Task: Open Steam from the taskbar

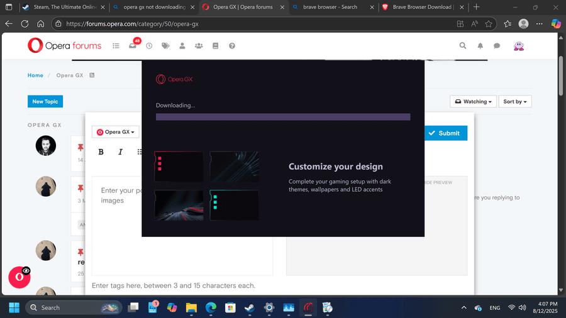Action: pos(250,307)
